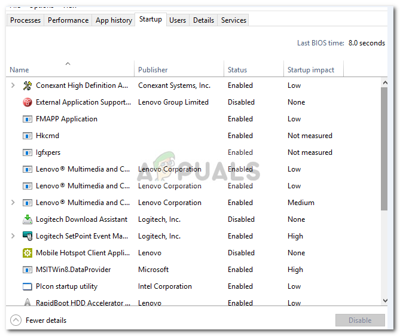The image size is (400, 336).
Task: Click the Conexant High Definition Audio icon
Action: (x=28, y=85)
